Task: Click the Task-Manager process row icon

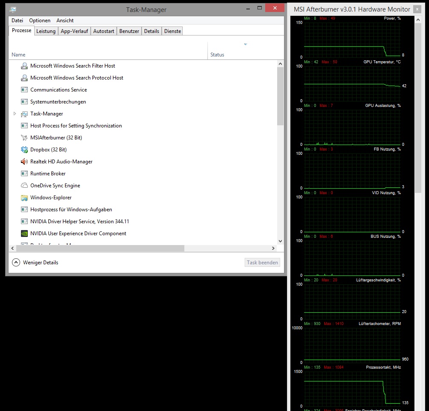Action: [x=24, y=114]
